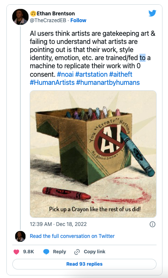Click the blue reply speech bubble icon
Screen dimensions: 168x278
46,252
